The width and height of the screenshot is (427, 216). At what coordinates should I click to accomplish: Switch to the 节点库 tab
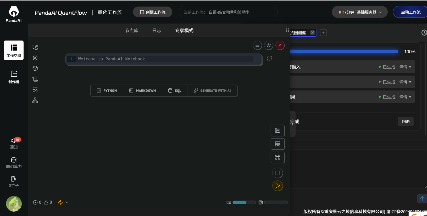coord(131,31)
